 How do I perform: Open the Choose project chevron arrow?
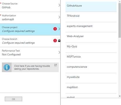(x=59, y=29)
